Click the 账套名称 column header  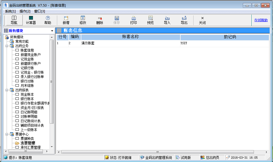coord(130,37)
